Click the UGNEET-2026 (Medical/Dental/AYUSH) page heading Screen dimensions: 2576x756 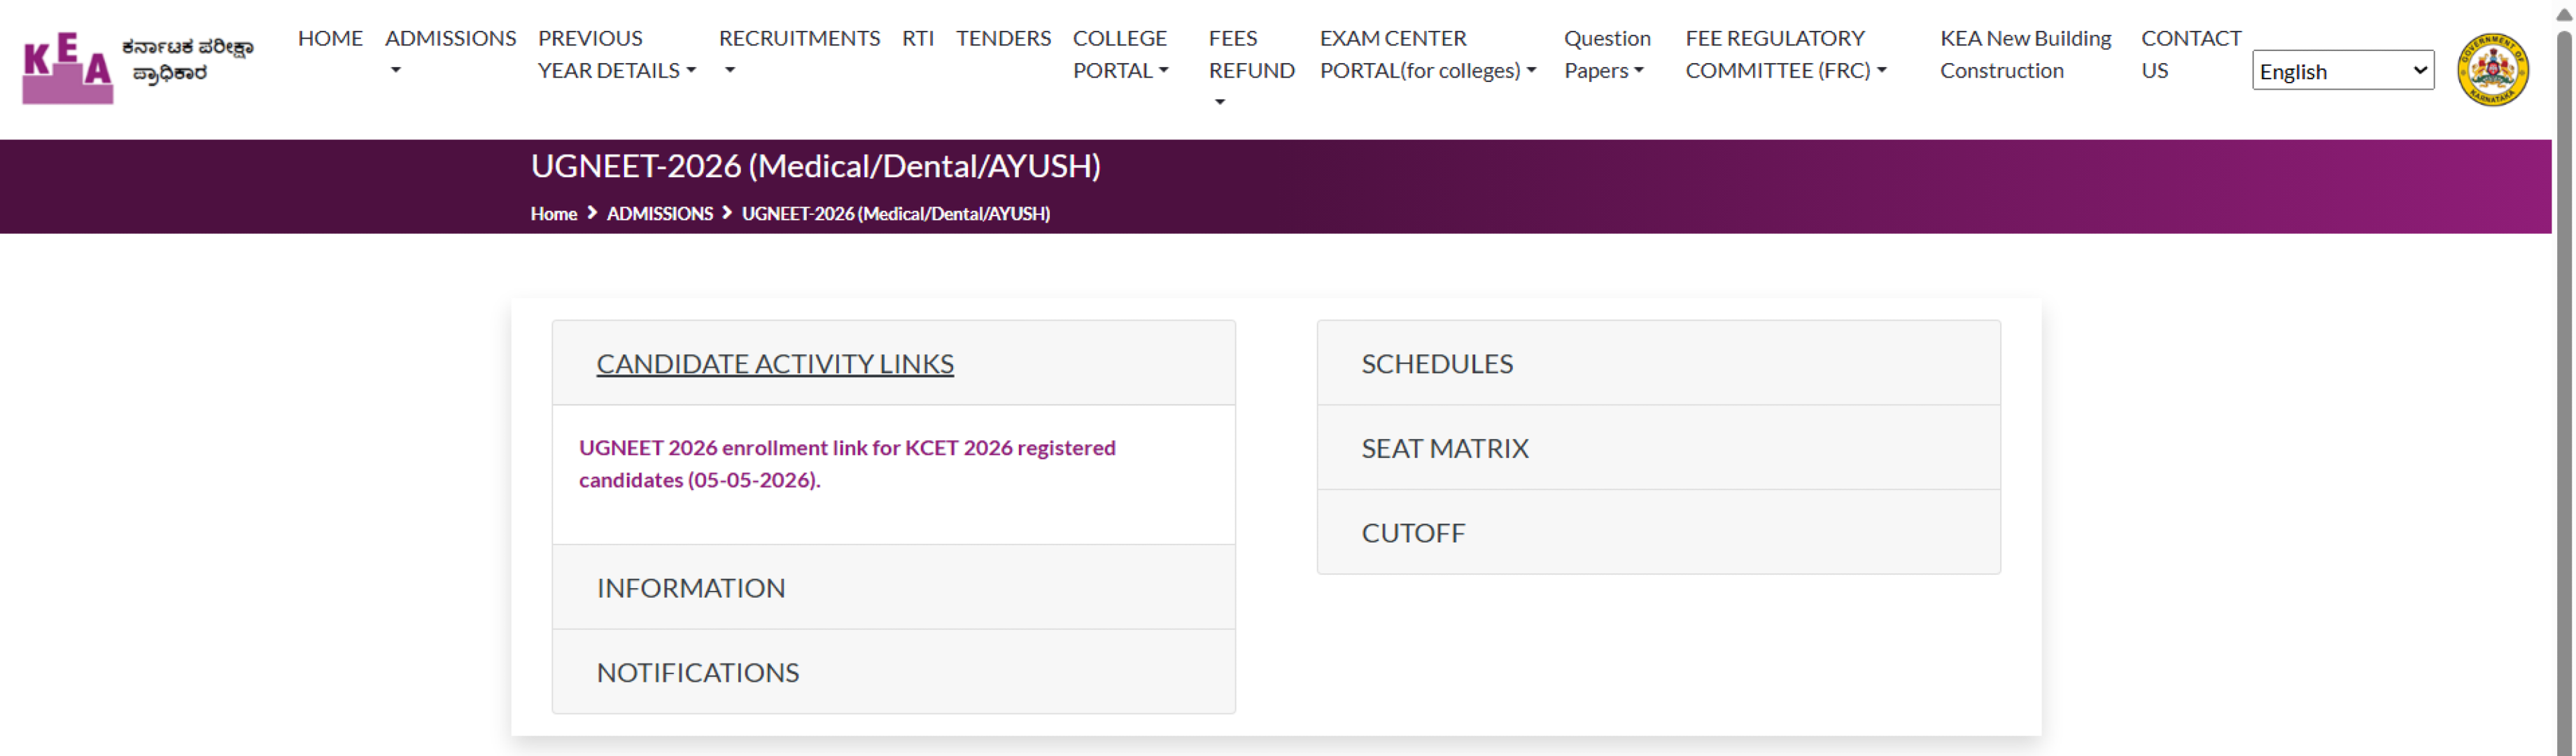pos(815,166)
